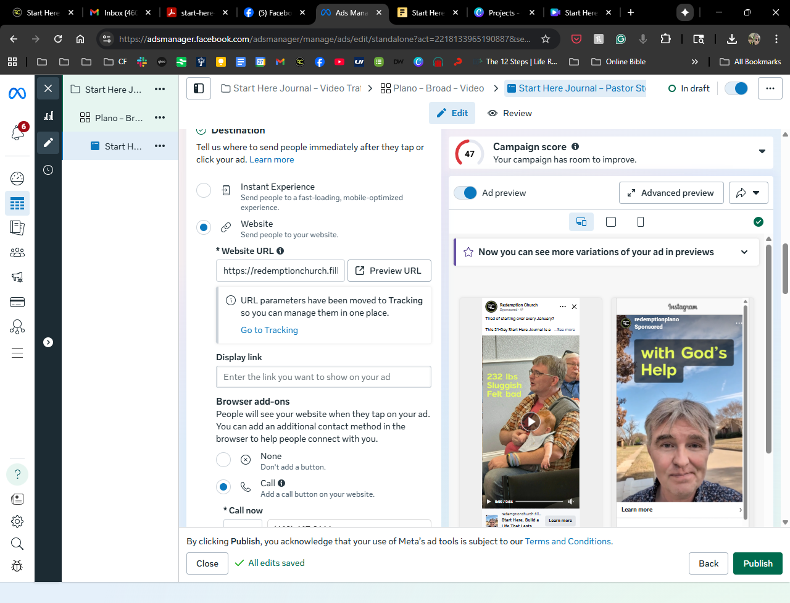Switch to the Review tab
Viewport: 790px width, 603px height.
click(x=510, y=113)
